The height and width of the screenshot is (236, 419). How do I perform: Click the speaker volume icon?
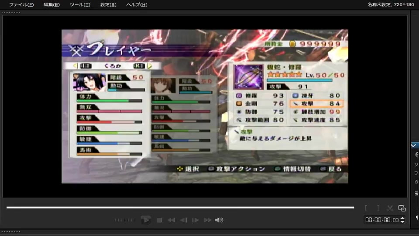[219, 220]
